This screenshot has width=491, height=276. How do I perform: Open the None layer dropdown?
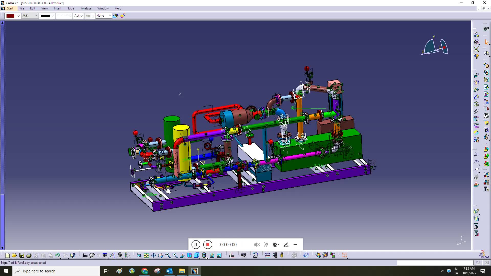coord(110,16)
